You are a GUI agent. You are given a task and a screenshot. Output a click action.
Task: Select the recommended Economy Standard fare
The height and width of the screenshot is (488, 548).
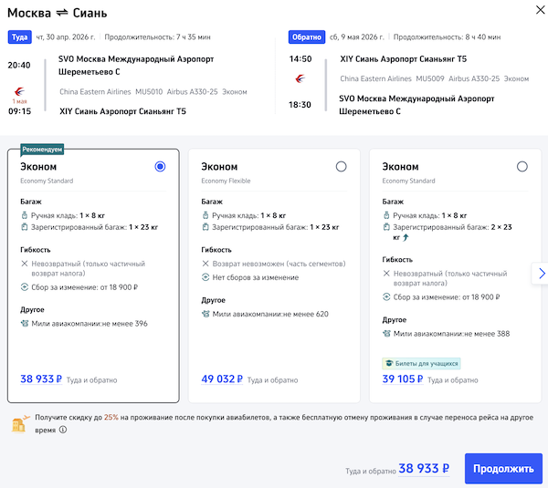tap(160, 167)
